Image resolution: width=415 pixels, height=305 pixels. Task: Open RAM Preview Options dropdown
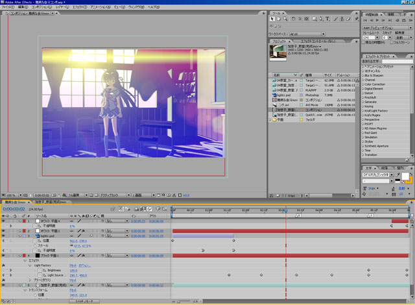pyautogui.click(x=388, y=28)
